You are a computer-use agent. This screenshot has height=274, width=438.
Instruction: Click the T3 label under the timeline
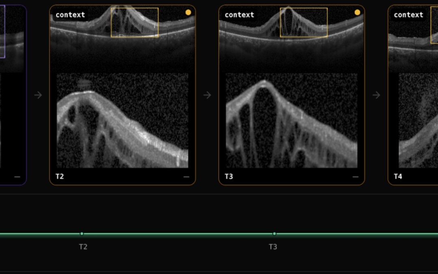tap(273, 247)
